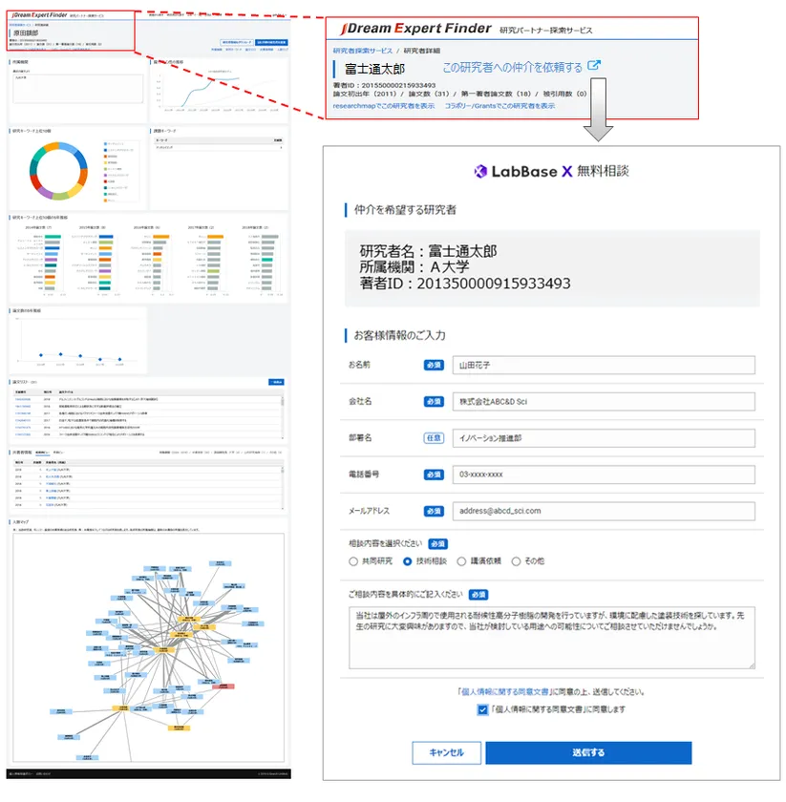Click the solid blue button atop the small researcher page

pyautogui.click(x=271, y=42)
